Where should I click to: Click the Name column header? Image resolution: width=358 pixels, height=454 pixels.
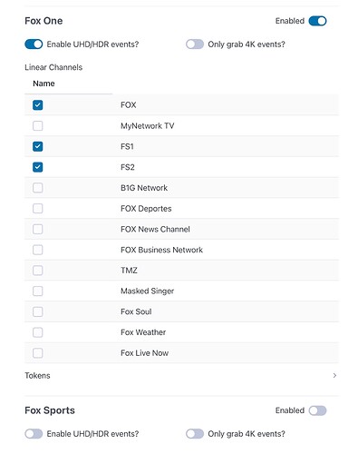pos(44,84)
